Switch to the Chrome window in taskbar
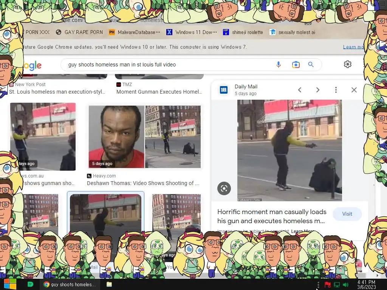The height and width of the screenshot is (290, 387). coord(70,284)
